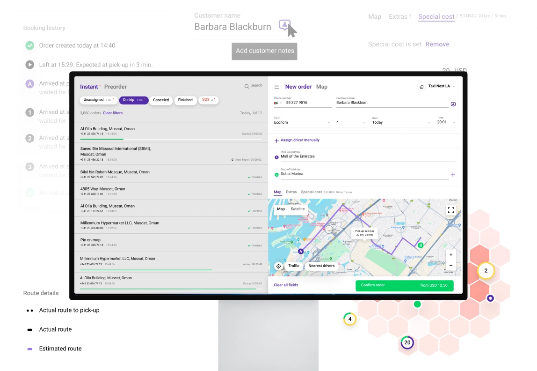537x371 pixels.
Task: Open the Tariff Econom dropdown
Action: tap(302, 122)
